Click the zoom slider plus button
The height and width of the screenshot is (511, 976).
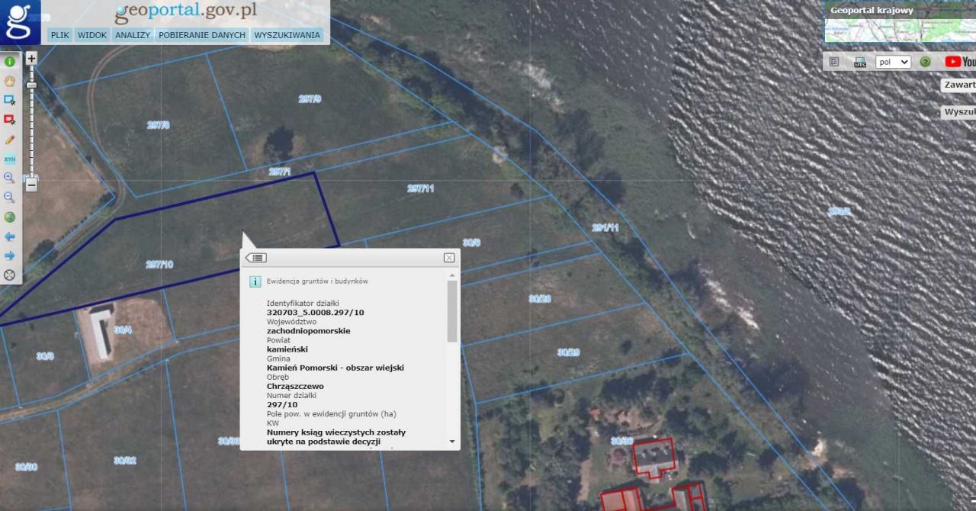pyautogui.click(x=31, y=59)
